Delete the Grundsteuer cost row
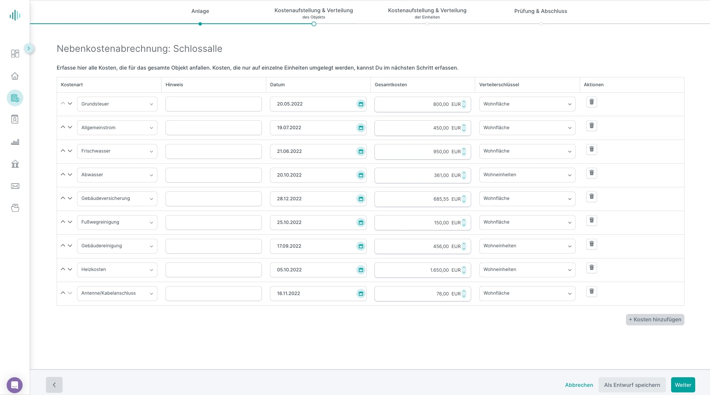710x395 pixels. [591, 102]
